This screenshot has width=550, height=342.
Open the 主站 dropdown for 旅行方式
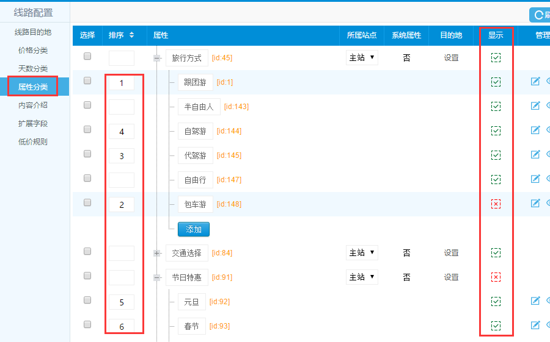[362, 58]
